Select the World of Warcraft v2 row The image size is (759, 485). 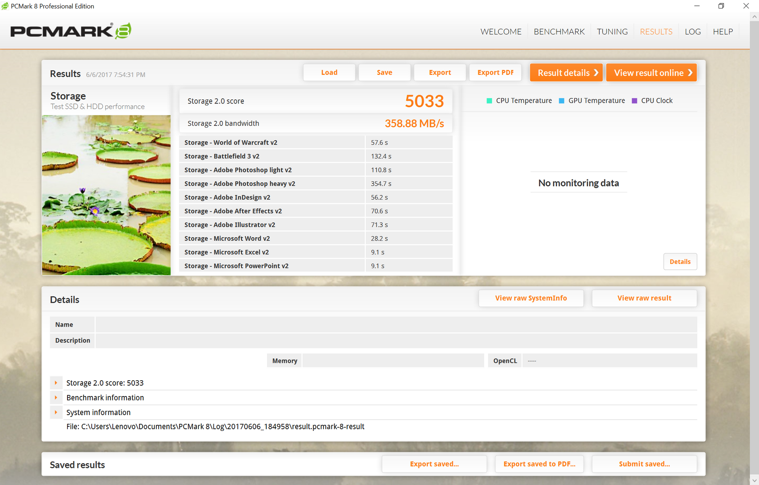pos(316,142)
